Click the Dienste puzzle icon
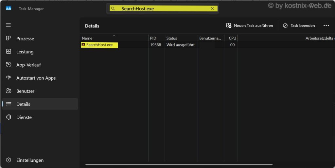Image resolution: width=335 pixels, height=168 pixels. click(9, 117)
